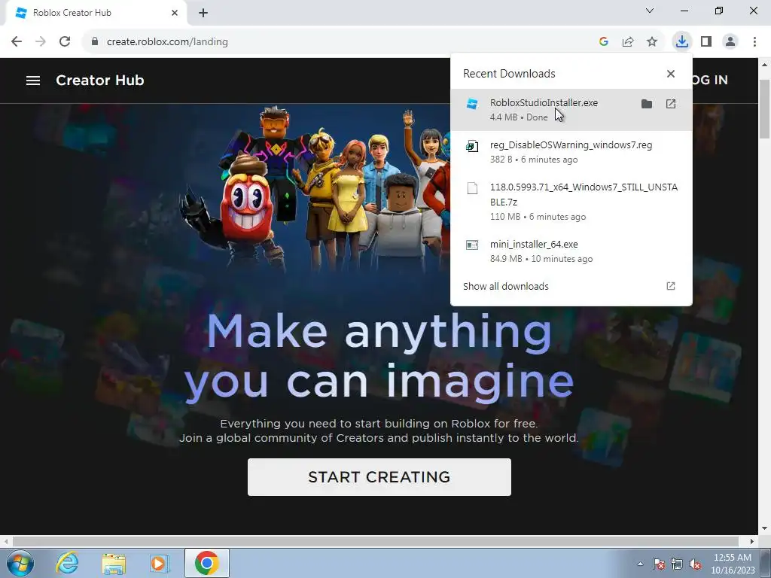This screenshot has height=578, width=771.
Task: Click the mini_installer_64.exe file icon
Action: (472, 245)
